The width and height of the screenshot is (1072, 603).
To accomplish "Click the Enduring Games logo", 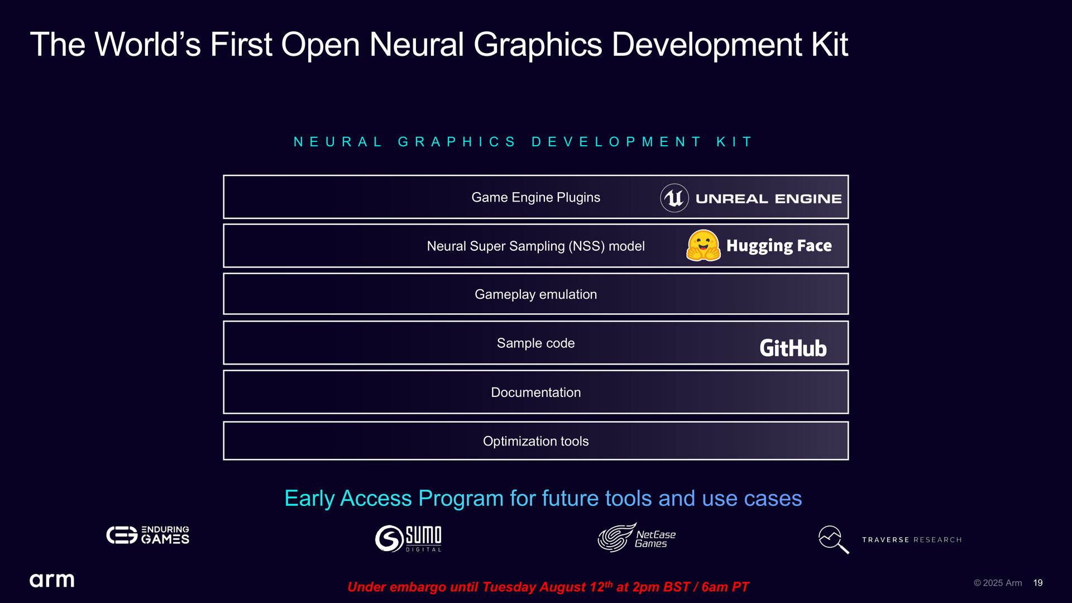I will (148, 535).
